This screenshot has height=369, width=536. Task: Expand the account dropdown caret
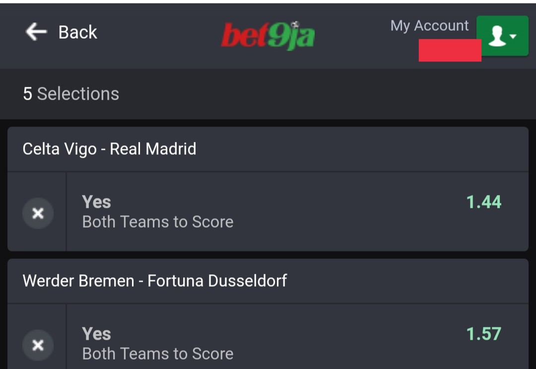(513, 36)
